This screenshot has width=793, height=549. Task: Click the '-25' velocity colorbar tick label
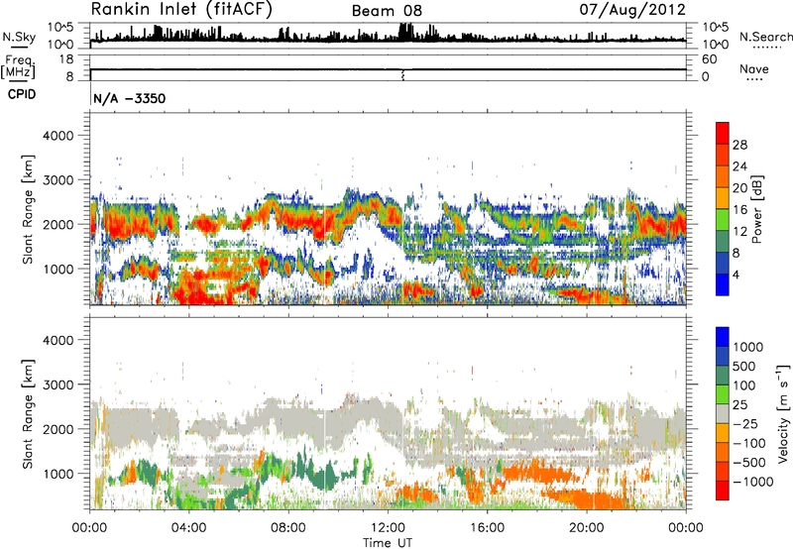coord(746,423)
